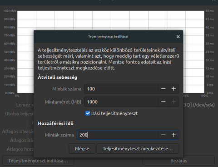Click the 50 ms axis label
The width and height of the screenshot is (218, 167).
coord(210,11)
